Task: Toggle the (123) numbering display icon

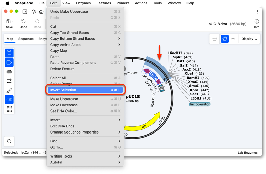Action: pyautogui.click(x=9, y=100)
